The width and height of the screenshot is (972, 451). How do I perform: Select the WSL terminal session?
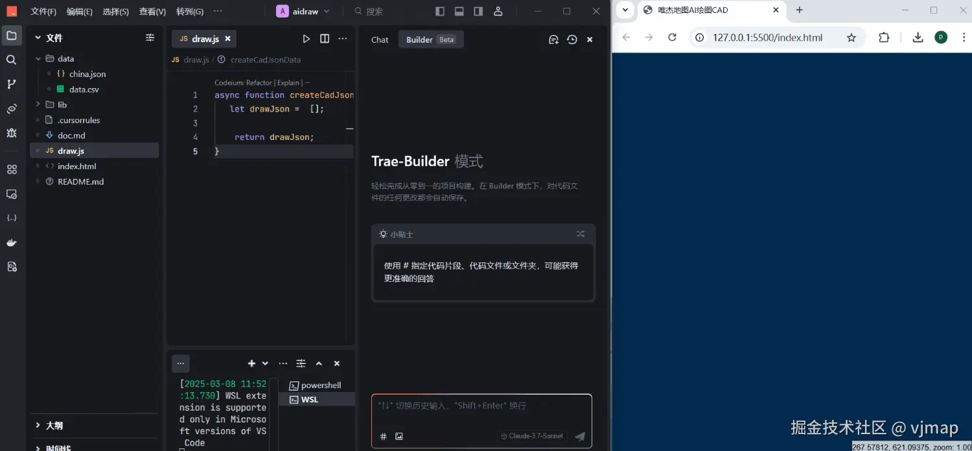pos(310,399)
